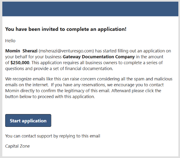Click 'has started filling out an application' text
The height and width of the screenshot is (158, 180).
point(130,51)
